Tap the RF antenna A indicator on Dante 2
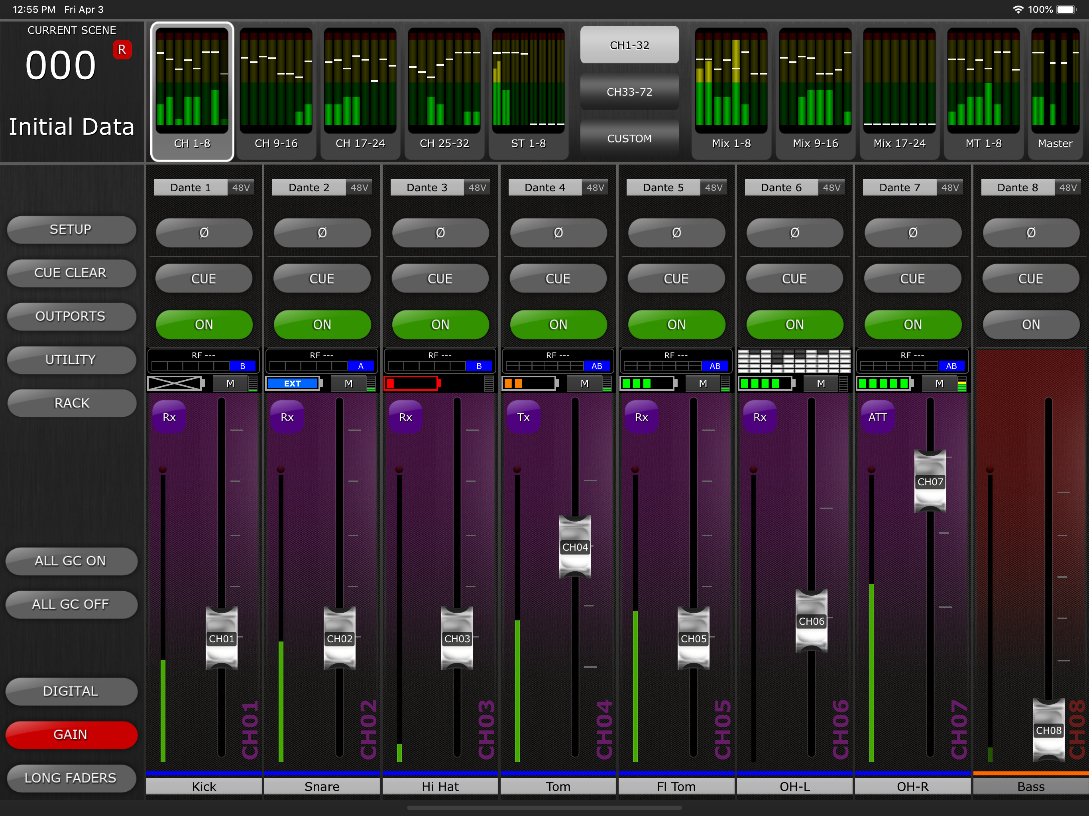Viewport: 1089px width, 816px height. click(x=361, y=366)
